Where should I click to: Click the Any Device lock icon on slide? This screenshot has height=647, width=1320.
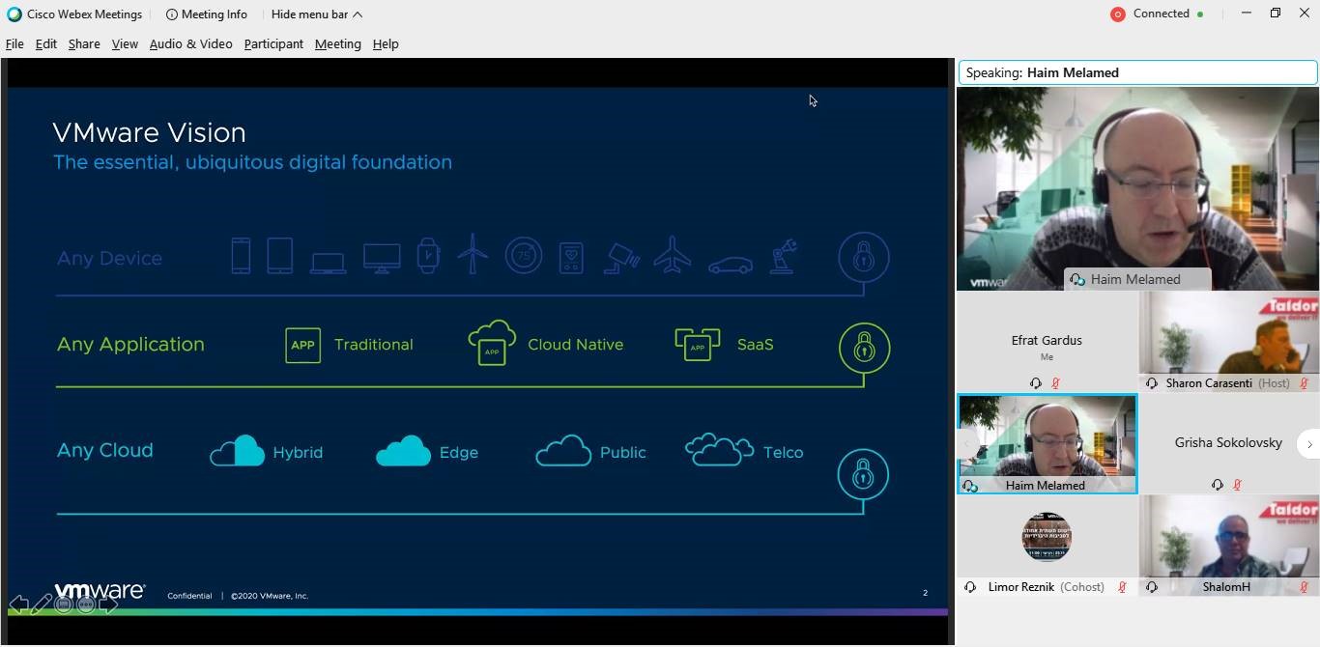point(863,258)
